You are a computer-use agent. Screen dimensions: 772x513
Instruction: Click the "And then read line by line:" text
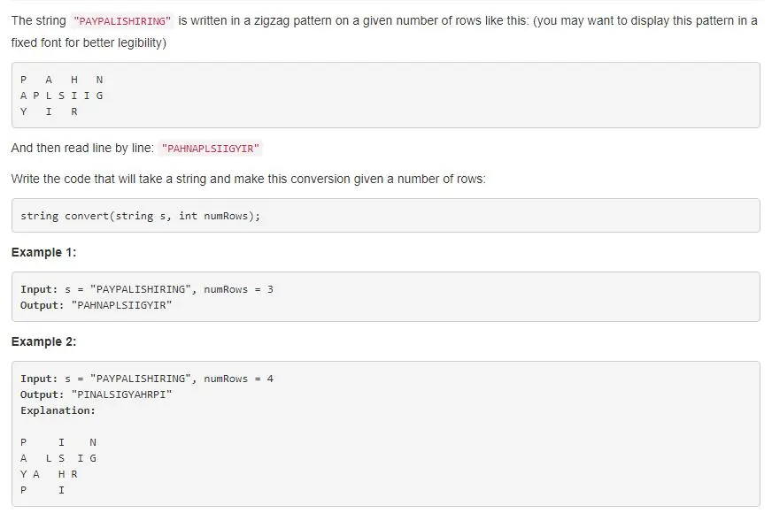pyautogui.click(x=82, y=149)
